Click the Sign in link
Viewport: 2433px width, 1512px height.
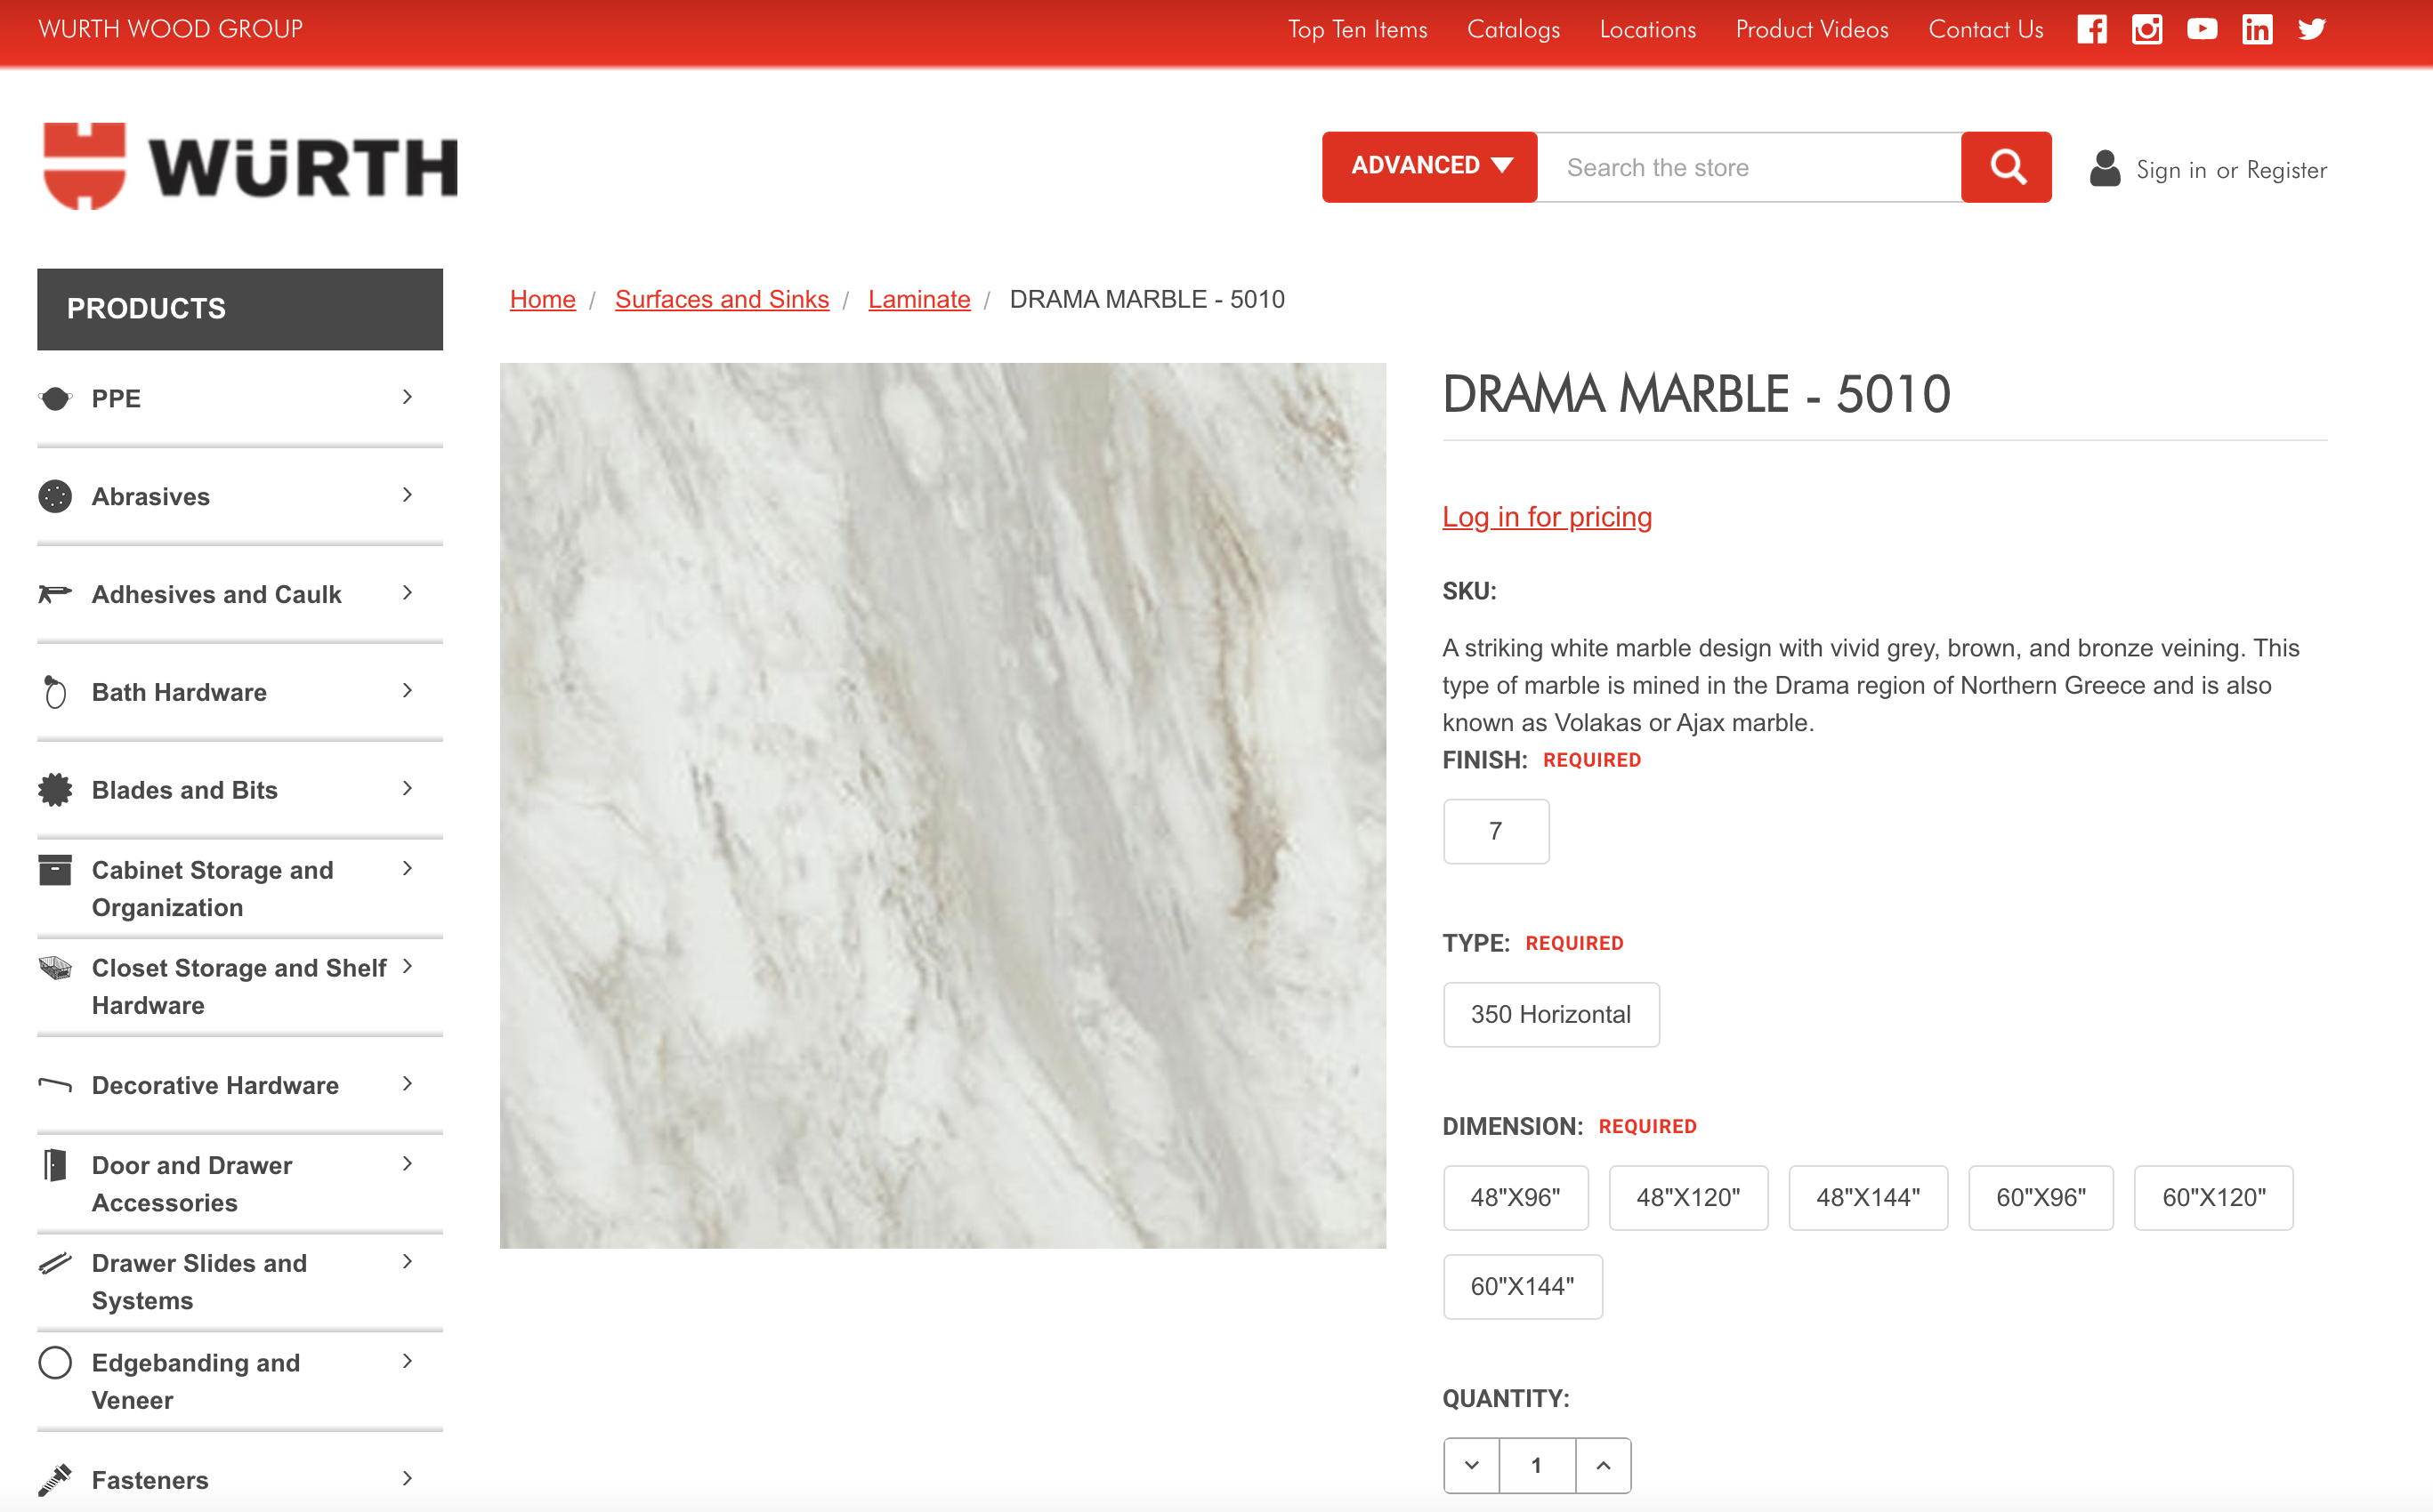click(x=2170, y=170)
